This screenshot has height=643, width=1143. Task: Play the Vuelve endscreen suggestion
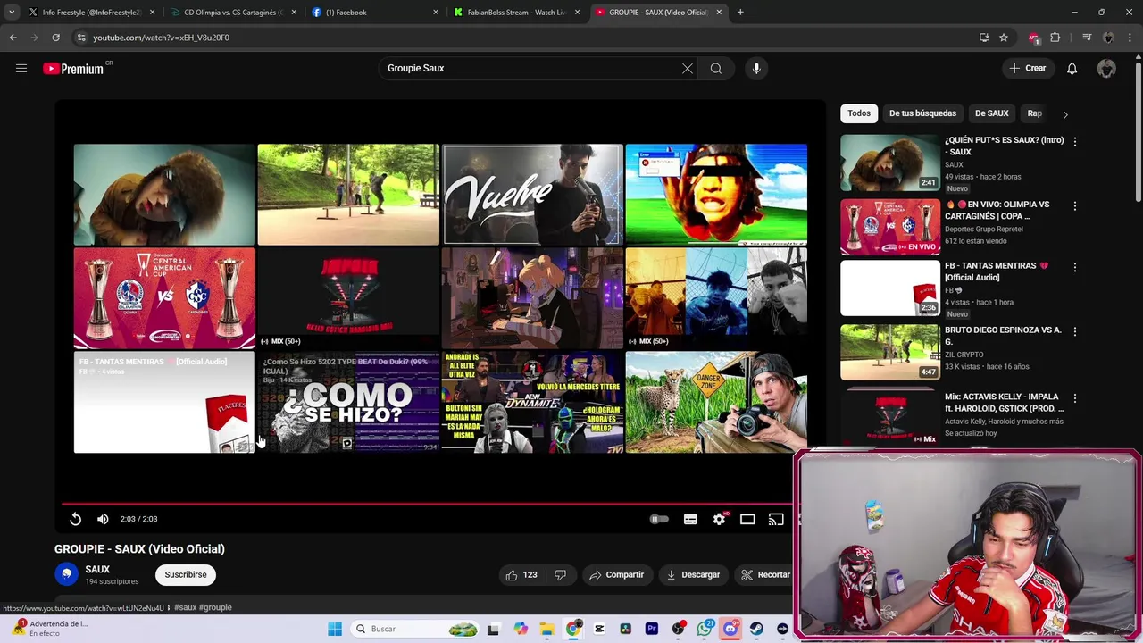click(532, 194)
